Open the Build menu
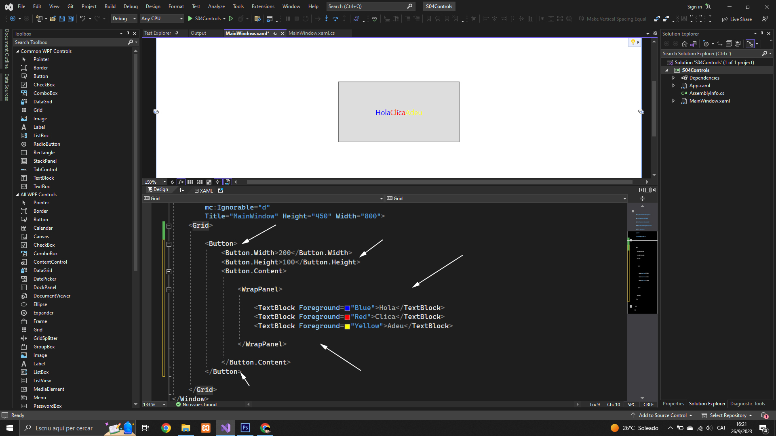Image resolution: width=776 pixels, height=436 pixels. pos(110,6)
